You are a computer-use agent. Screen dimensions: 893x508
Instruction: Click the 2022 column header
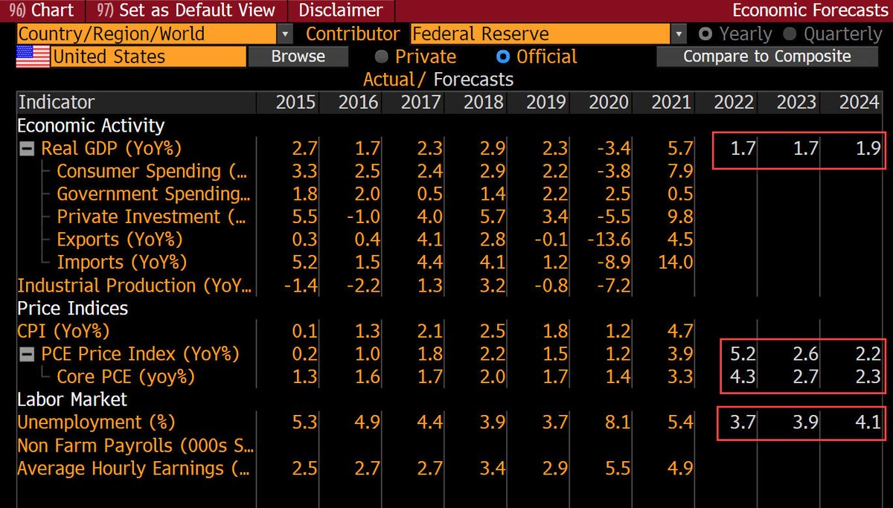click(x=734, y=103)
